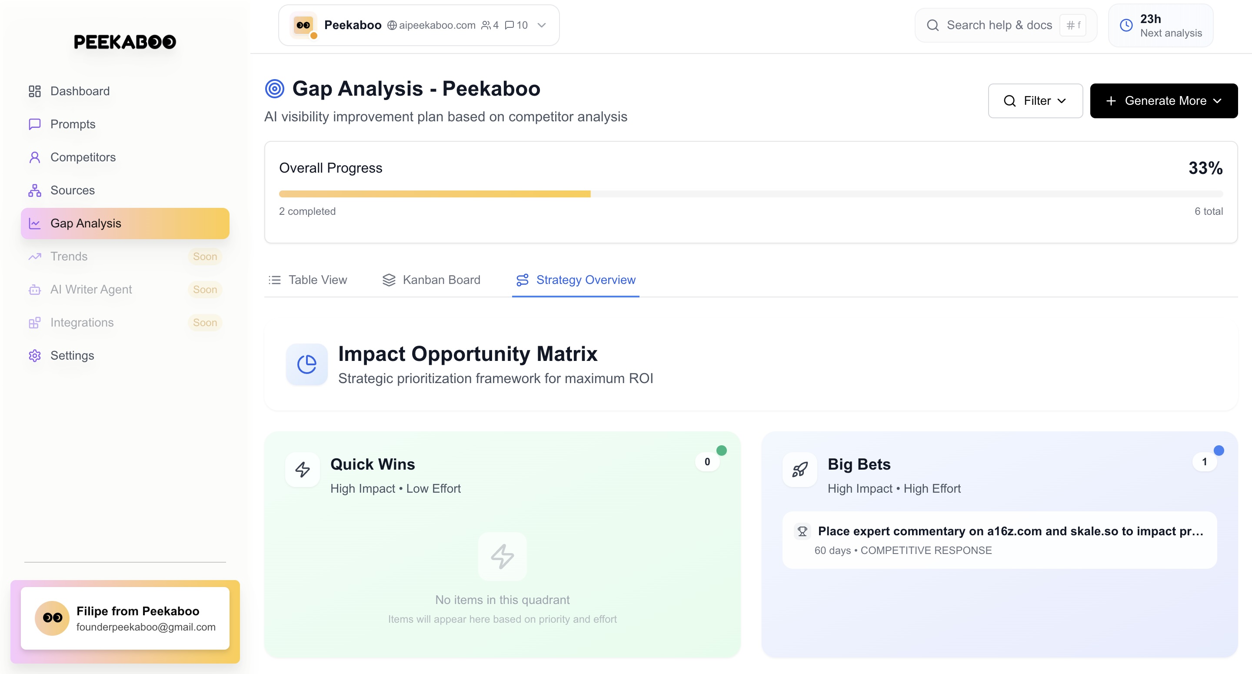1252x674 pixels.
Task: Click the clock icon for Next analysis
Action: tap(1125, 25)
